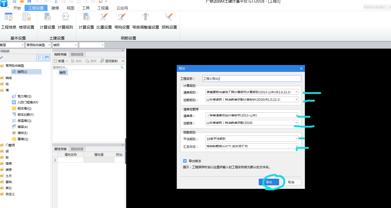Switch to the 图纸管理 tab
This screenshot has width=391, height=208.
(77, 54)
